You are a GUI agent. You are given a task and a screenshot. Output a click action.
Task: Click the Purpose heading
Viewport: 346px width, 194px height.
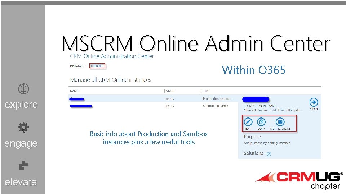pyautogui.click(x=252, y=137)
